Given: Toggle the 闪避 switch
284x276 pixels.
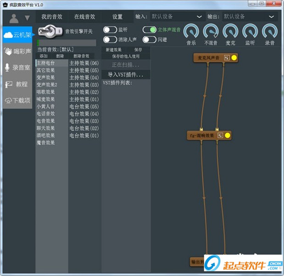Looking at the screenshot, I should [150, 40].
